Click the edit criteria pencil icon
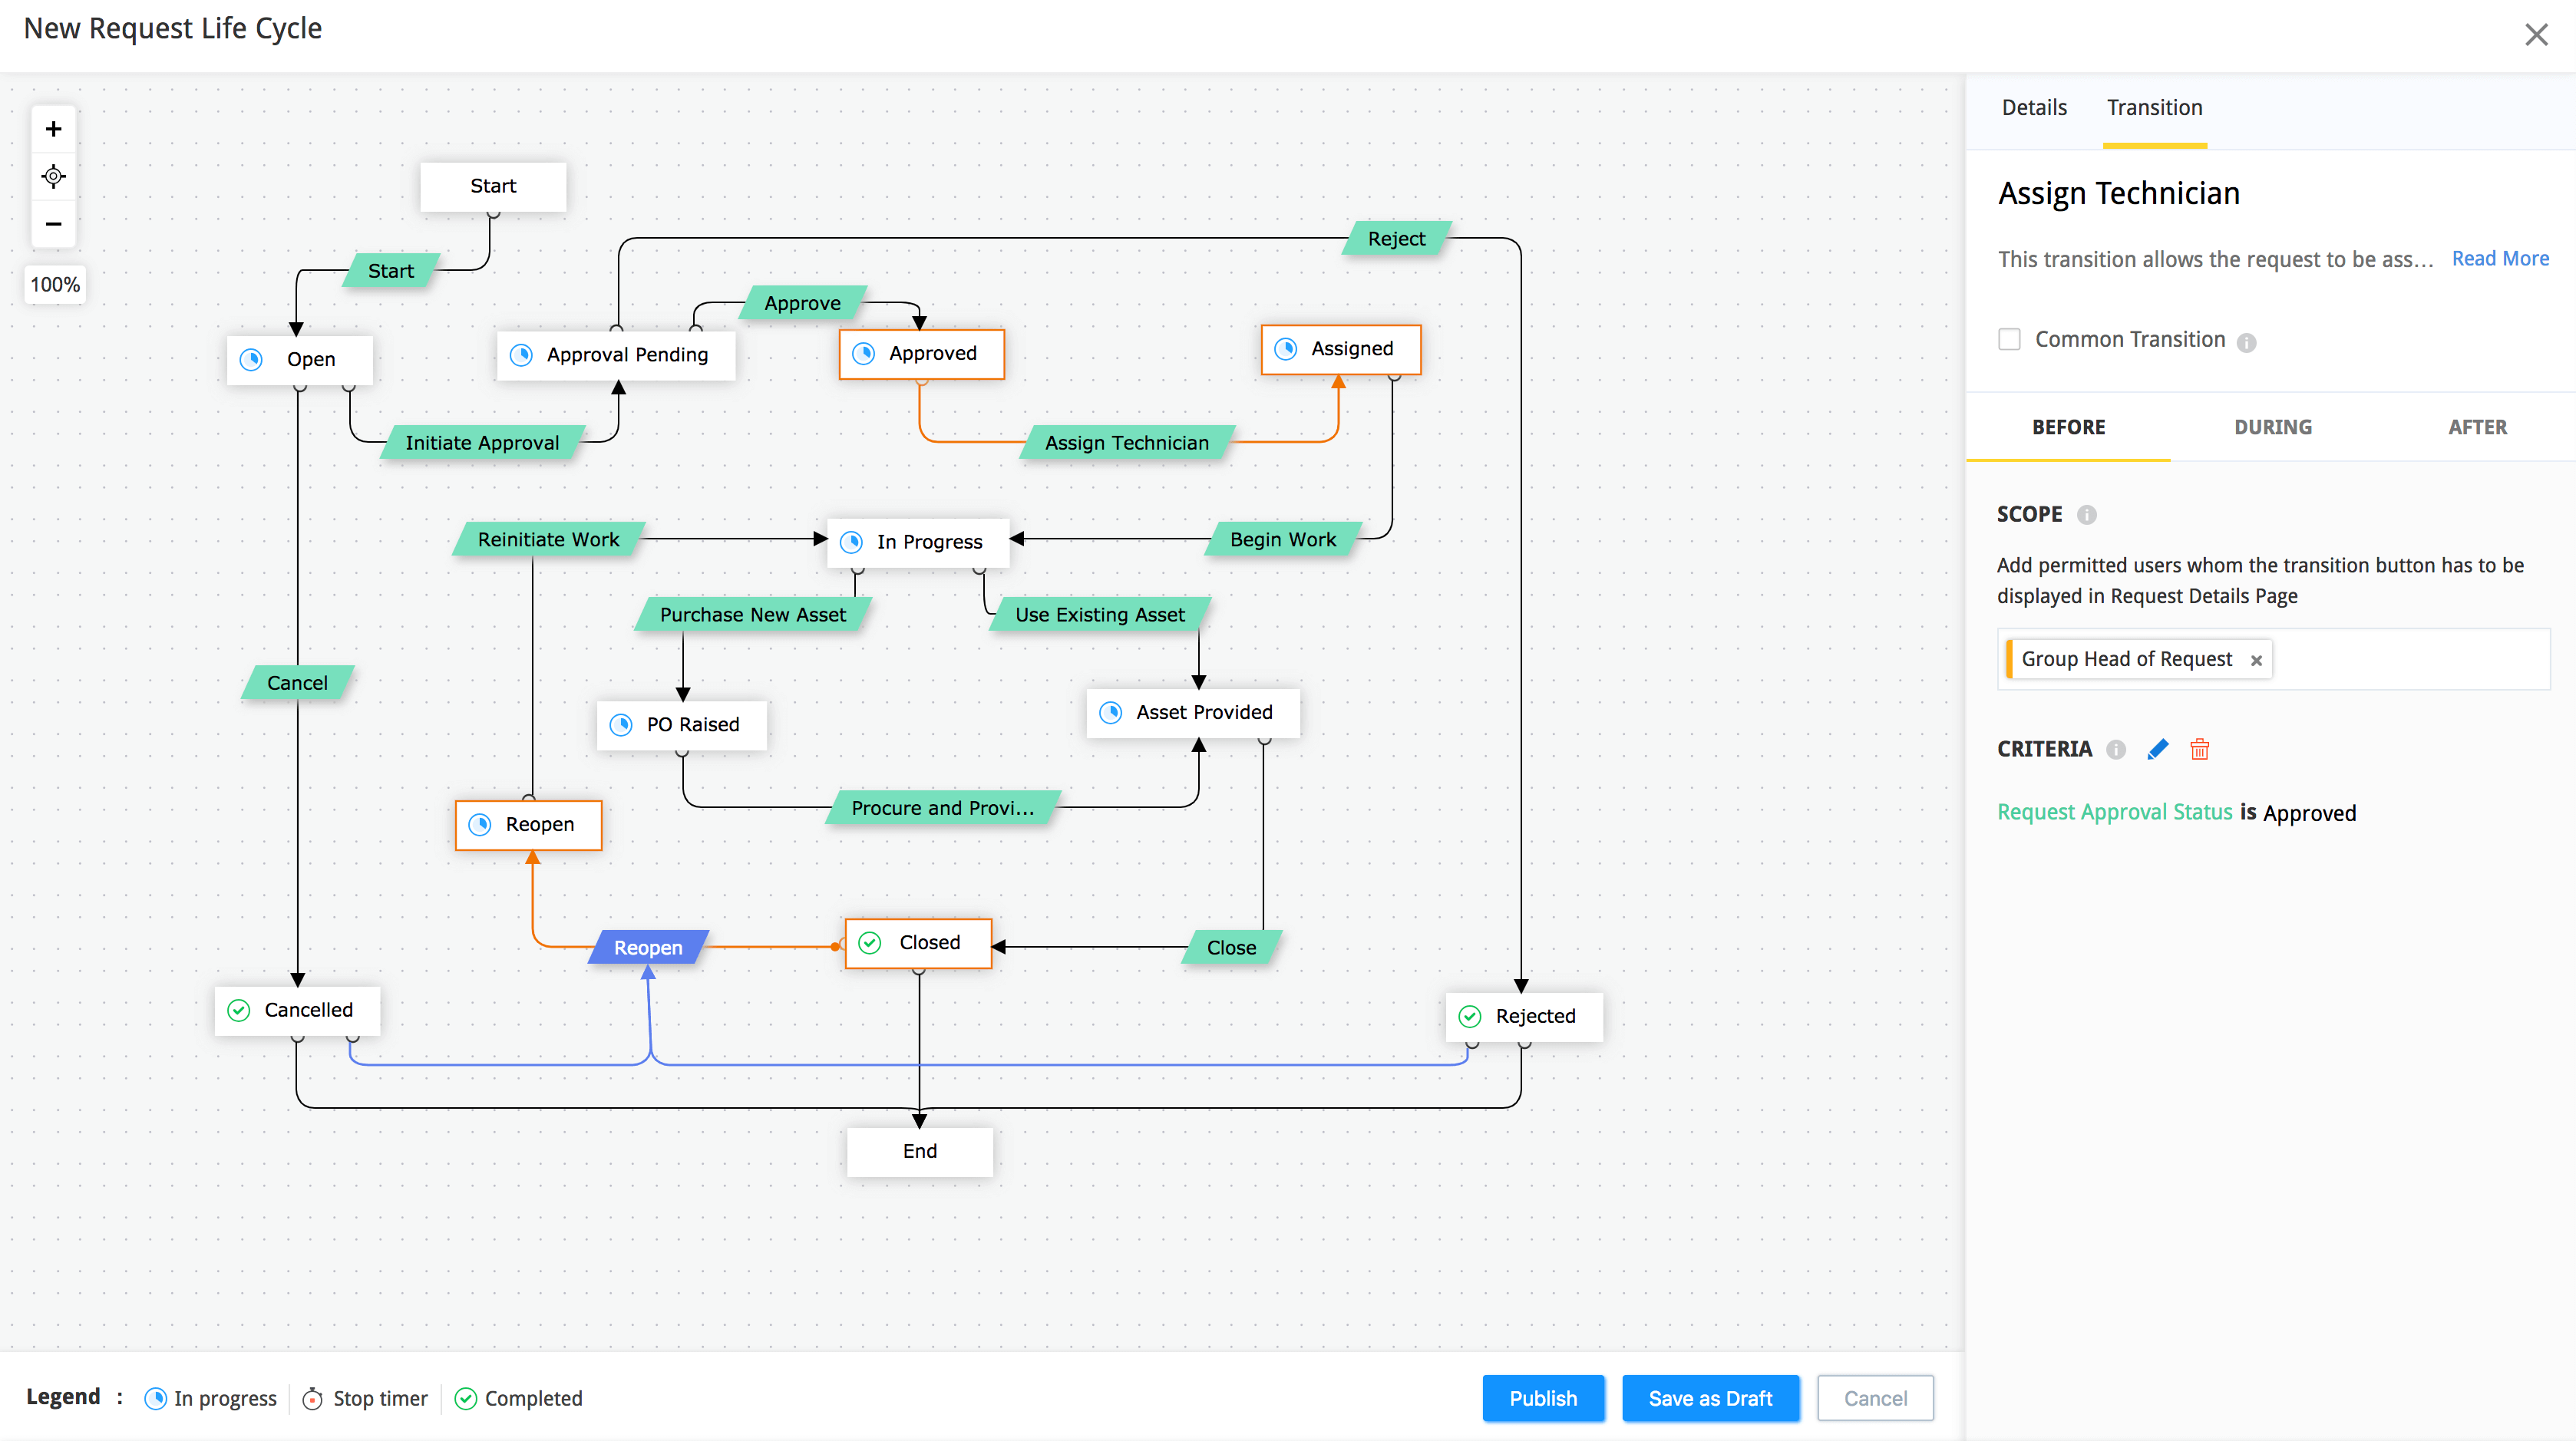The height and width of the screenshot is (1441, 2576). pyautogui.click(x=2157, y=750)
